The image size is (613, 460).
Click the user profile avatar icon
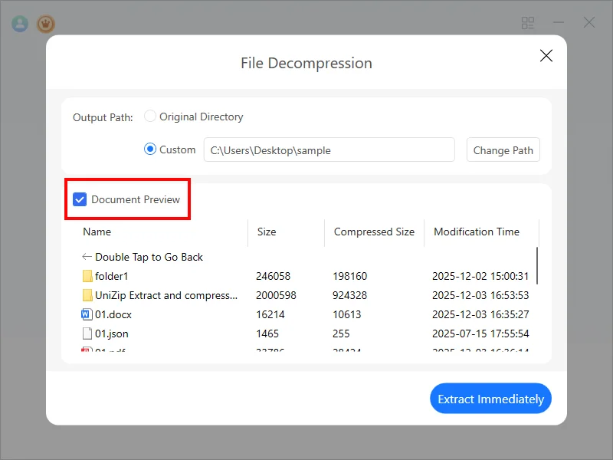click(20, 23)
